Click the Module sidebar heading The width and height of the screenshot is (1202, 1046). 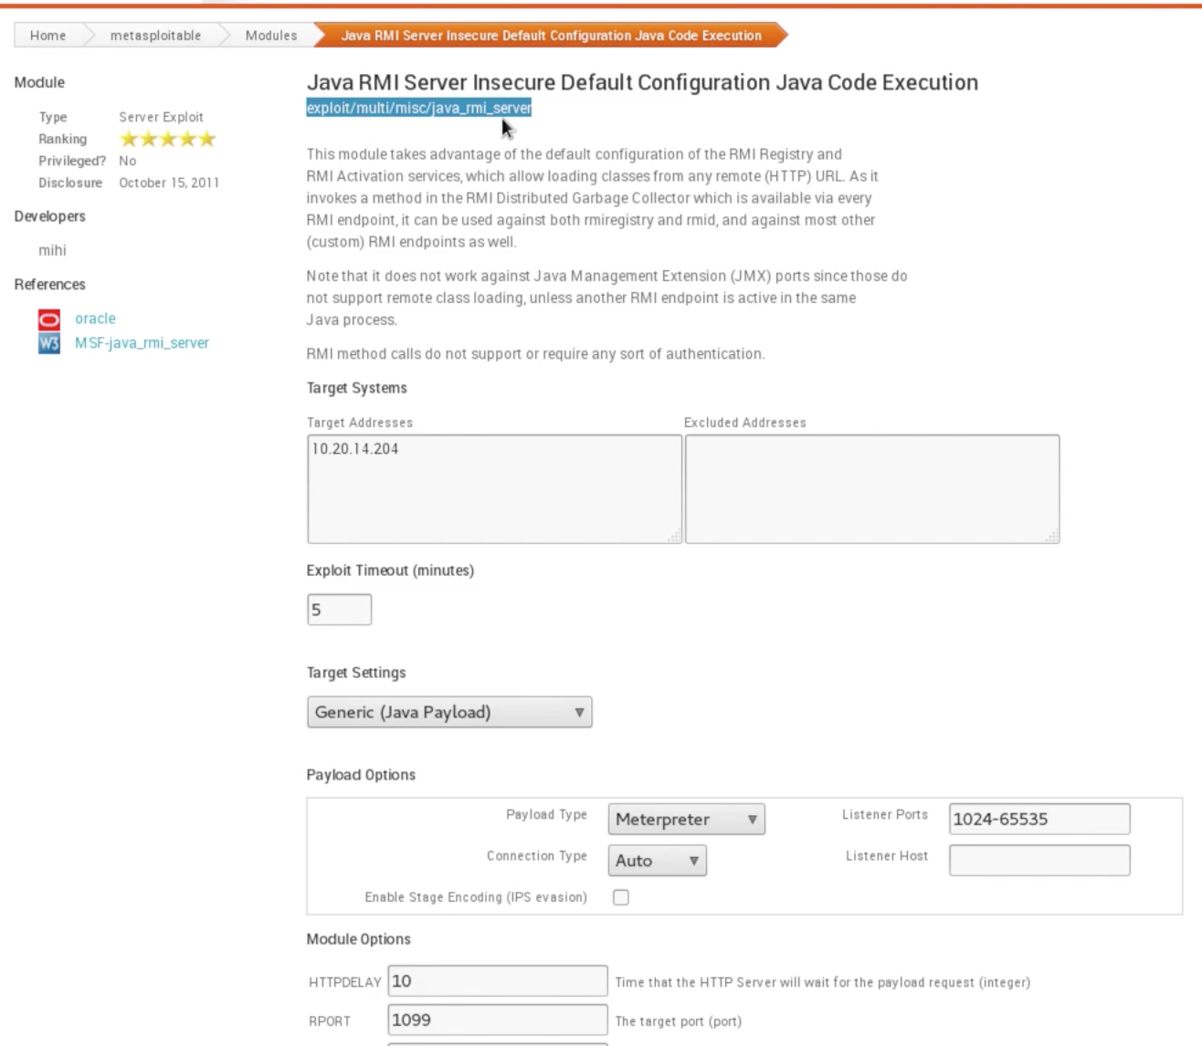click(x=39, y=82)
